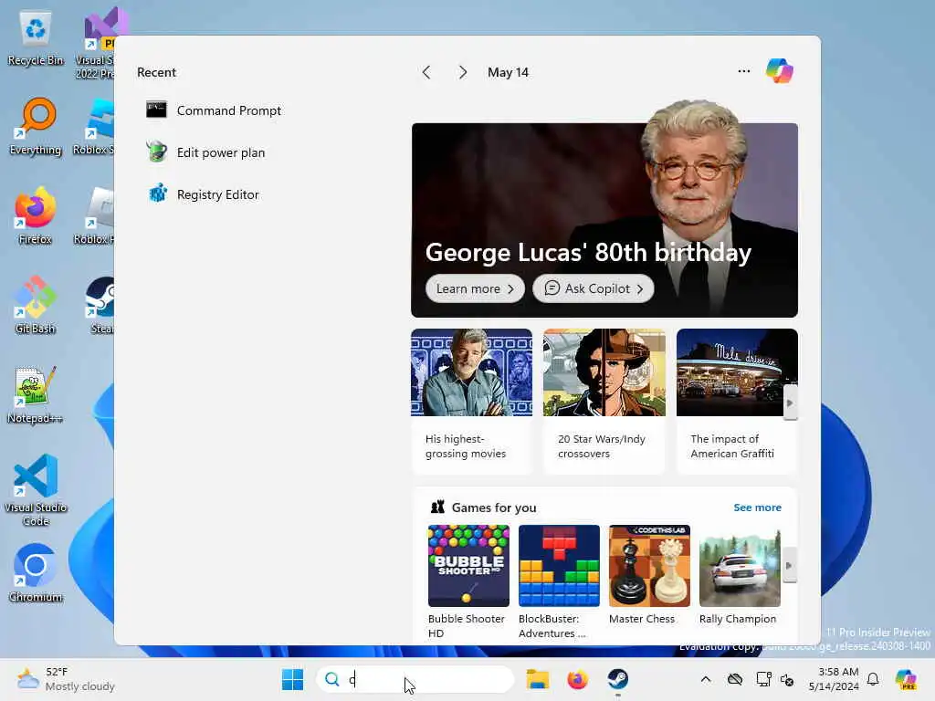Go to next day with right chevron
This screenshot has width=935, height=701.
pyautogui.click(x=463, y=72)
